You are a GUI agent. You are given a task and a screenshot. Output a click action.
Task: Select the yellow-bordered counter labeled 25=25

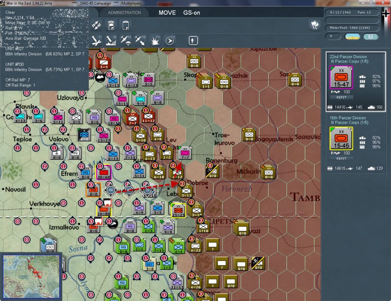tap(178, 210)
